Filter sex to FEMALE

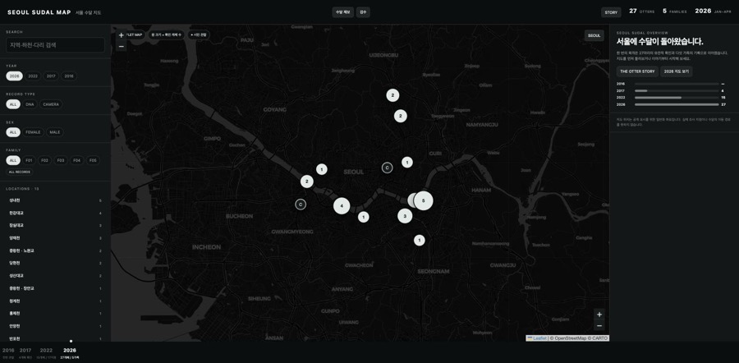click(33, 132)
